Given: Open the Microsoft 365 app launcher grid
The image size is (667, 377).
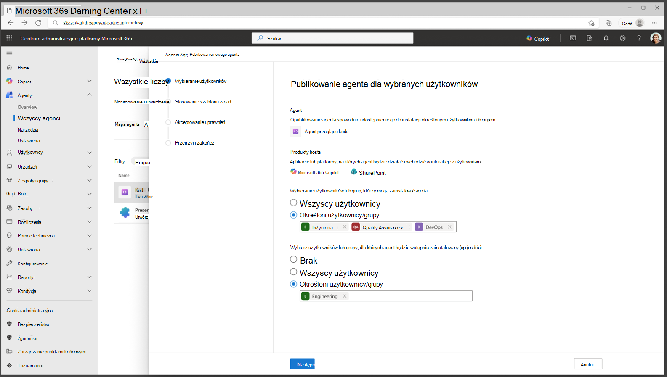Looking at the screenshot, I should (x=9, y=38).
